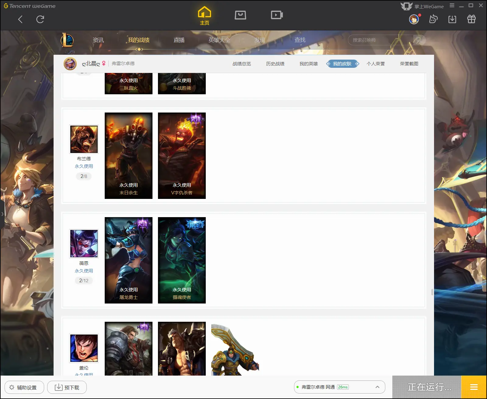Expand the server selector 弗雷尔卓德 网通
The image size is (487, 399).
point(340,387)
